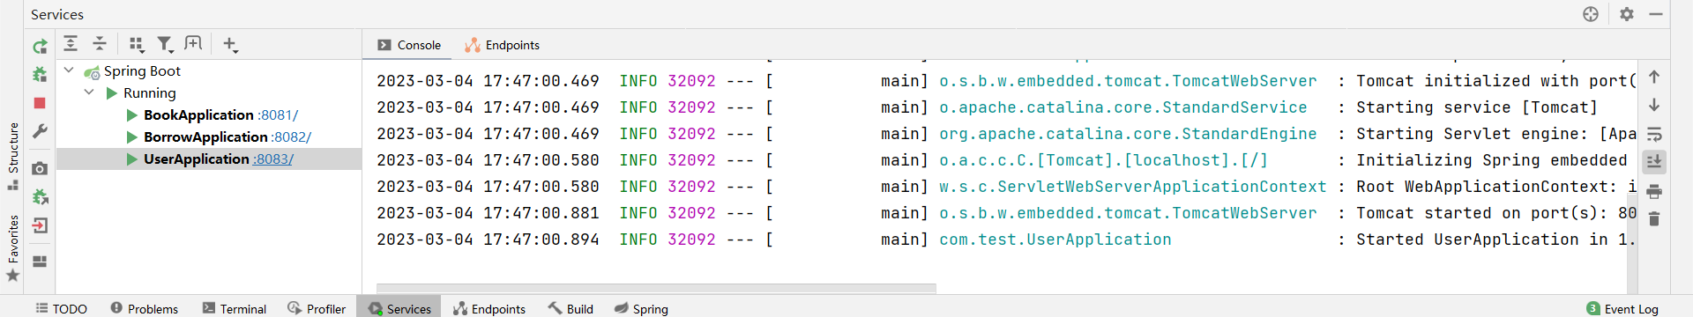The height and width of the screenshot is (317, 1693).
Task: Select BorrowApplication in services tree
Action: 205,137
